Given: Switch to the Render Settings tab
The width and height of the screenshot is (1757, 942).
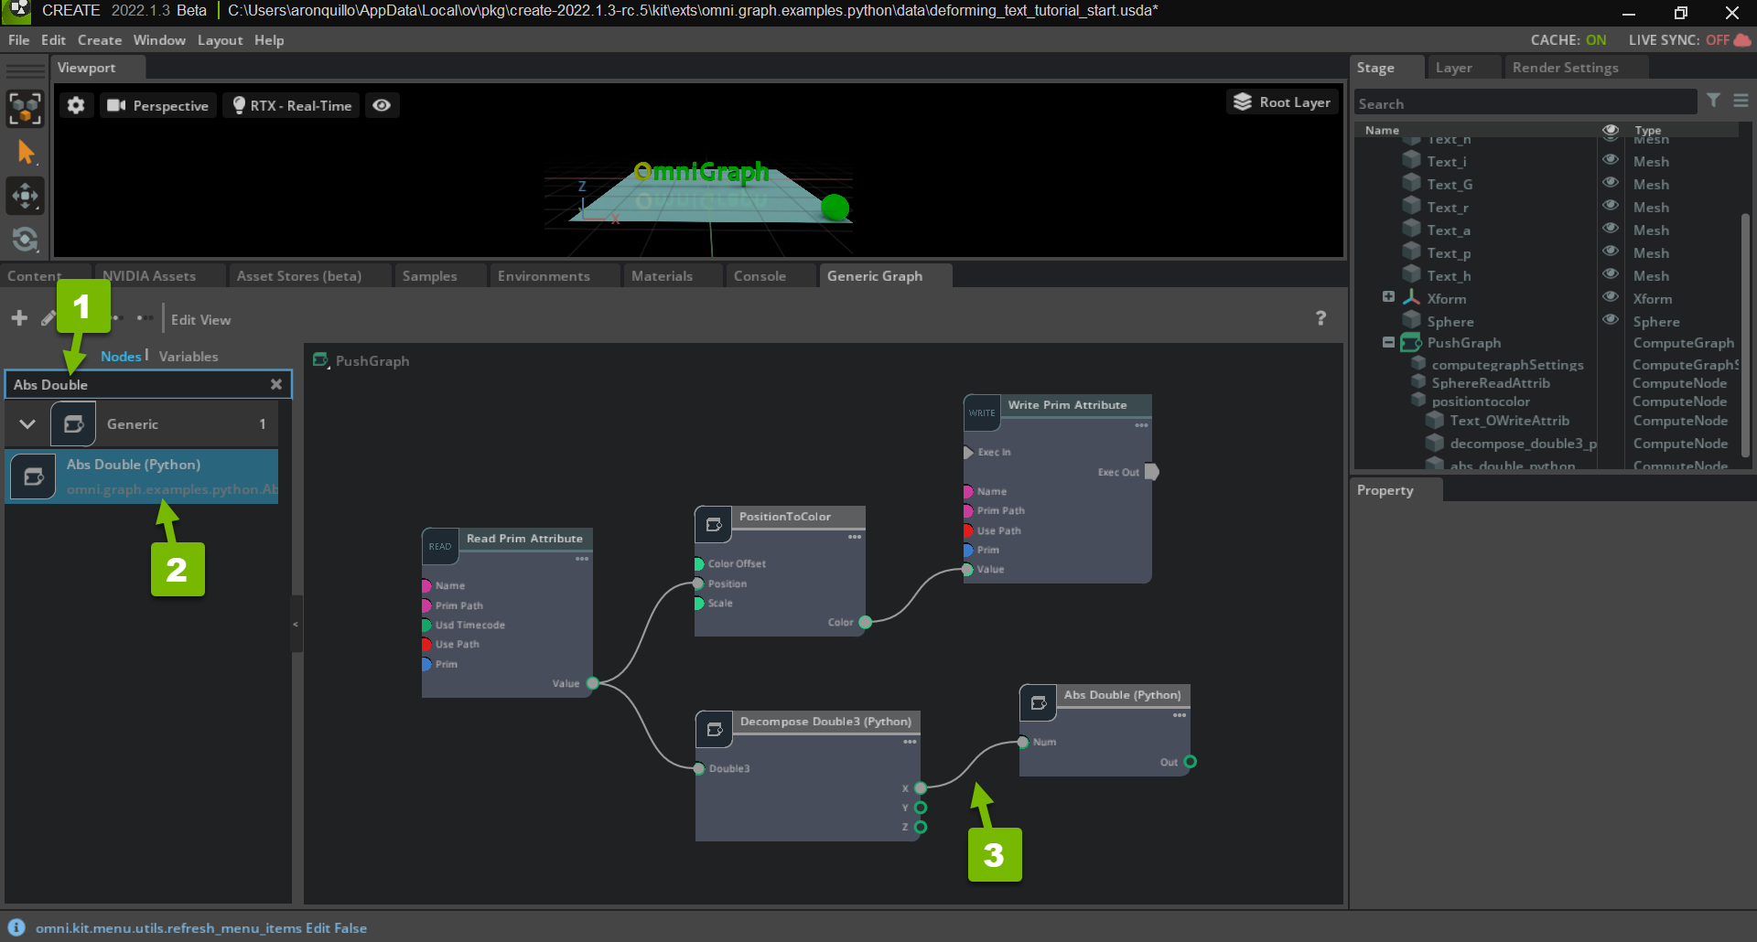Looking at the screenshot, I should point(1565,68).
